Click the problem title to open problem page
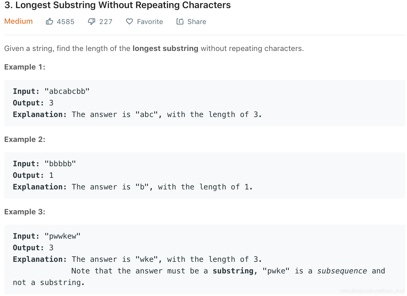This screenshot has width=407, height=296. click(x=117, y=5)
